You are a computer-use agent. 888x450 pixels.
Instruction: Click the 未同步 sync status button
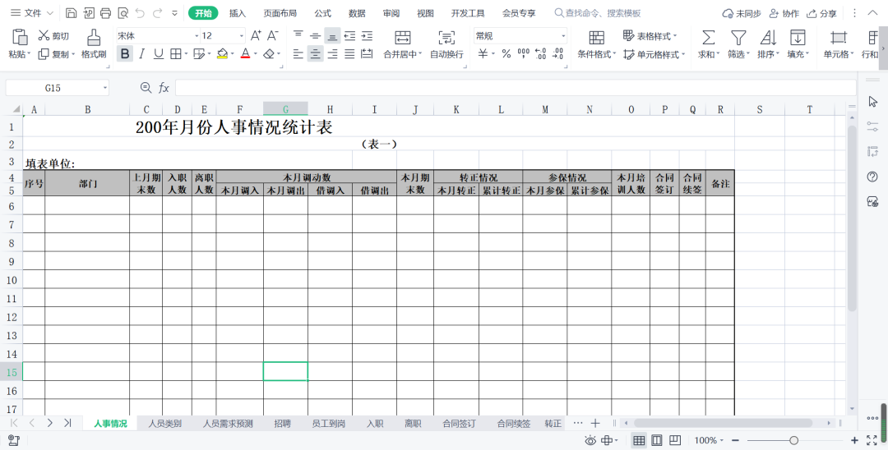[742, 13]
